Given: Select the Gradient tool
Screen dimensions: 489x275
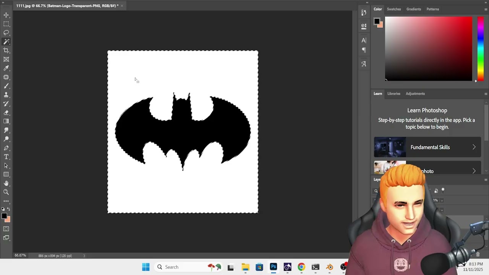Looking at the screenshot, I should coord(6,121).
